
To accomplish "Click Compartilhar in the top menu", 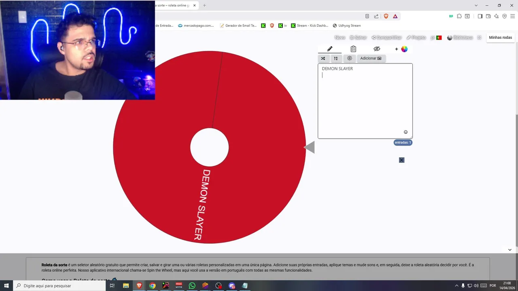I will (386, 38).
